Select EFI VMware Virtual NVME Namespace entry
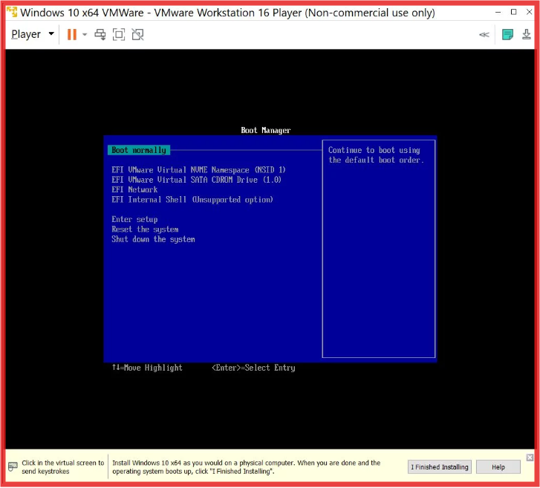The image size is (540, 488). click(x=198, y=170)
